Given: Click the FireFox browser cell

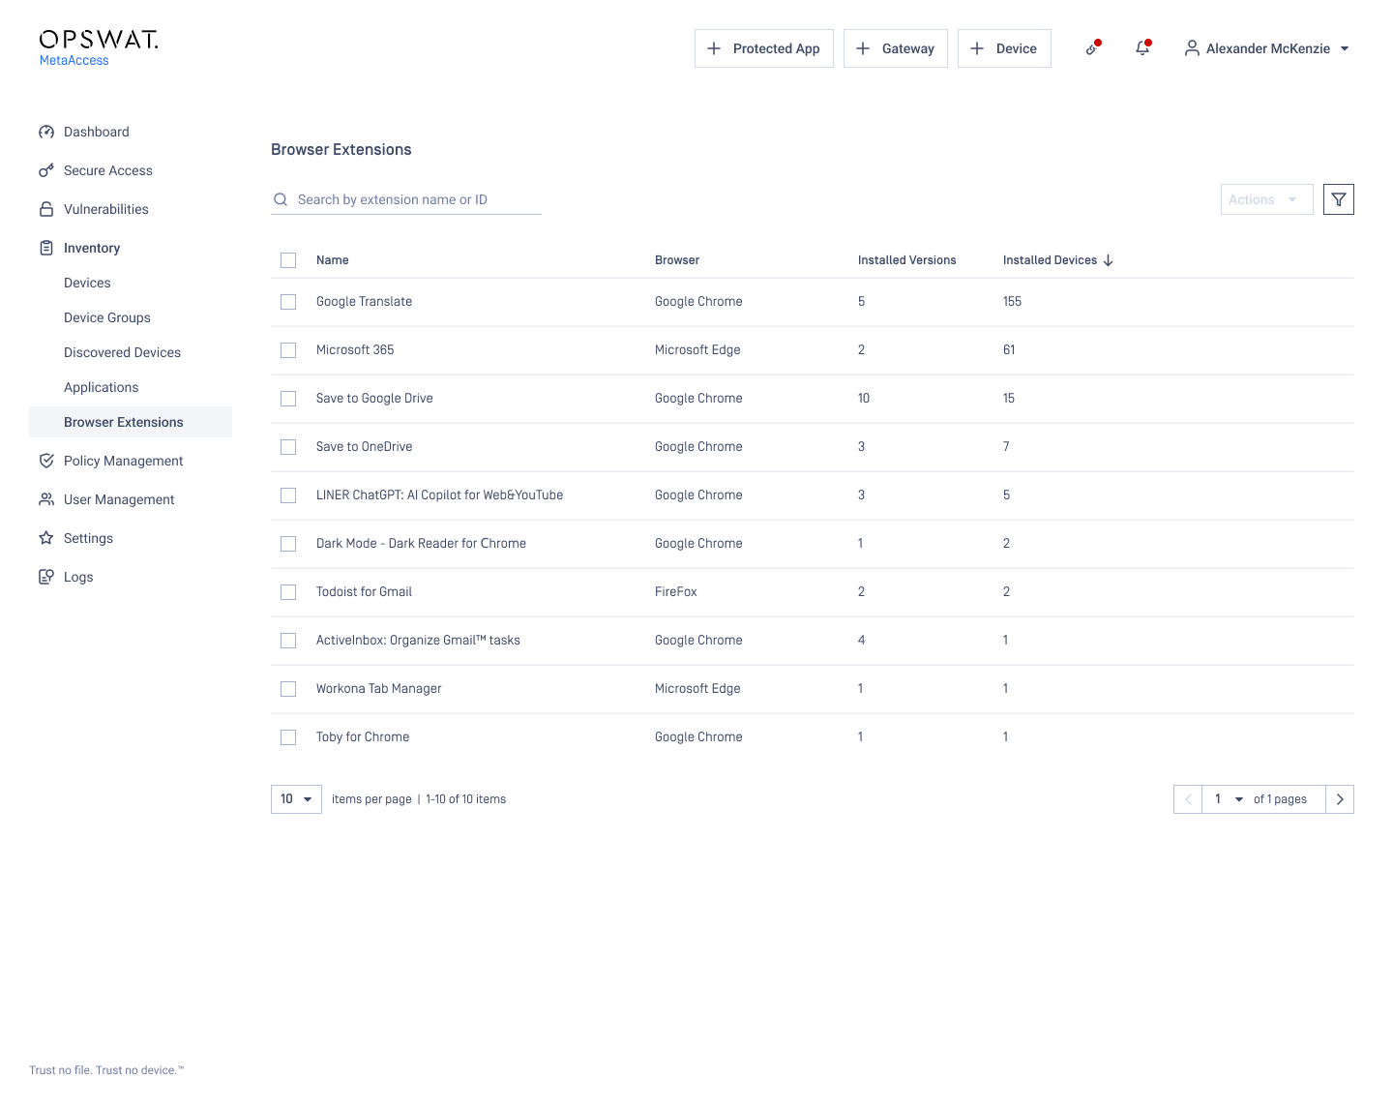Looking at the screenshot, I should click(676, 592).
